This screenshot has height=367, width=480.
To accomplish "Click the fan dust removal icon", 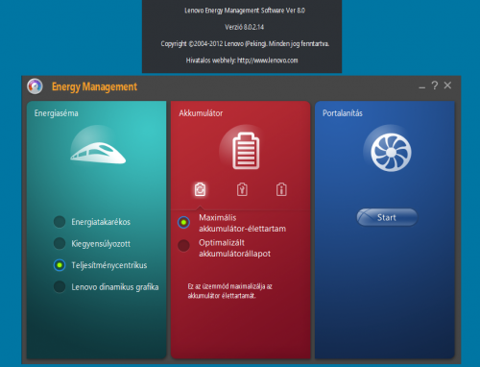I will [x=391, y=153].
